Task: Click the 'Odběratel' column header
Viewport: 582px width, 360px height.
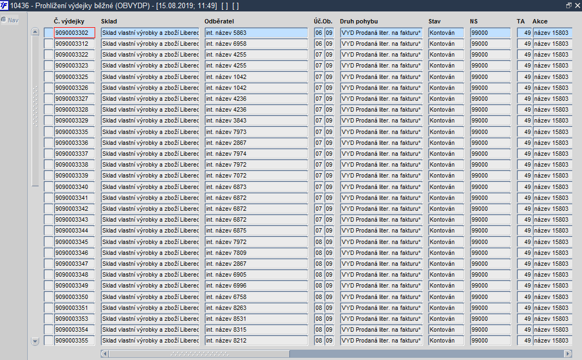Action: [x=219, y=21]
